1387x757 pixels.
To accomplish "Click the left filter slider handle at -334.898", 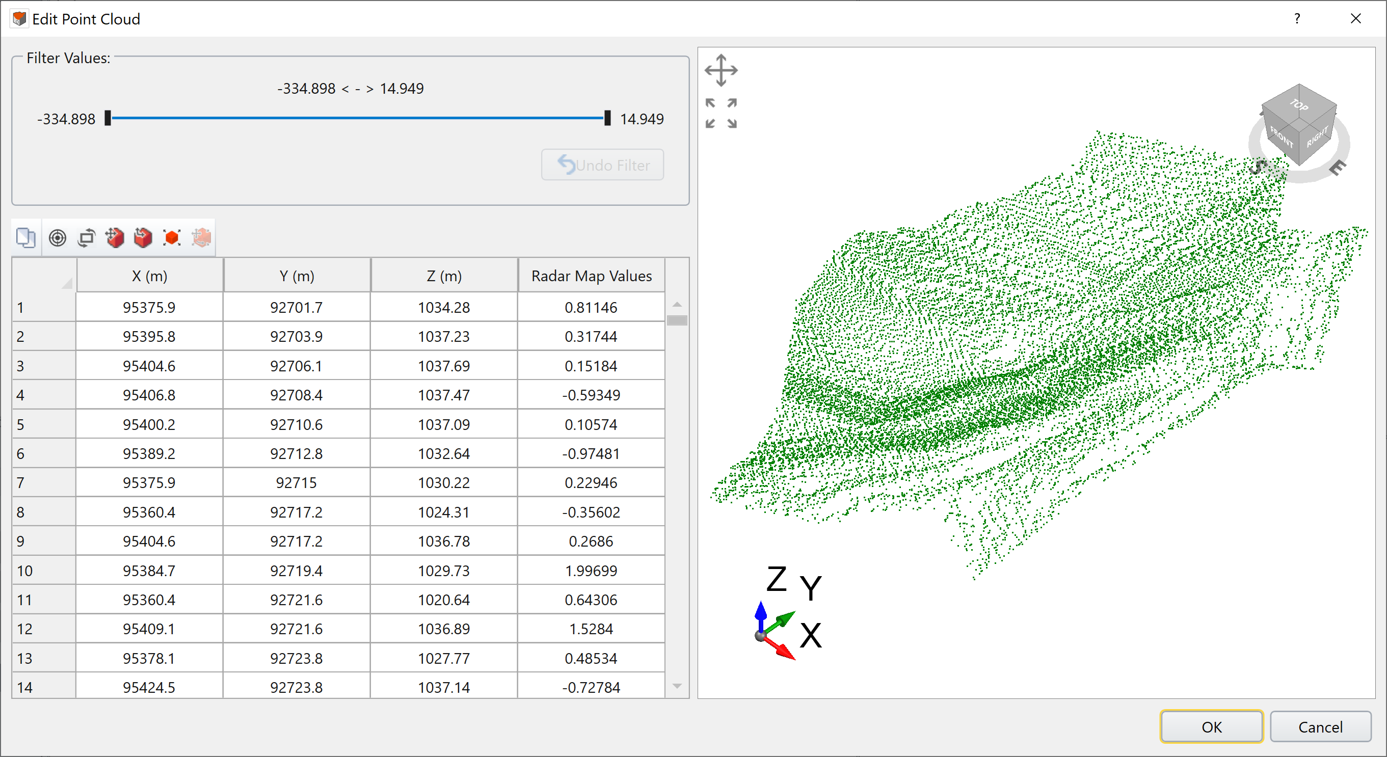I will point(108,118).
